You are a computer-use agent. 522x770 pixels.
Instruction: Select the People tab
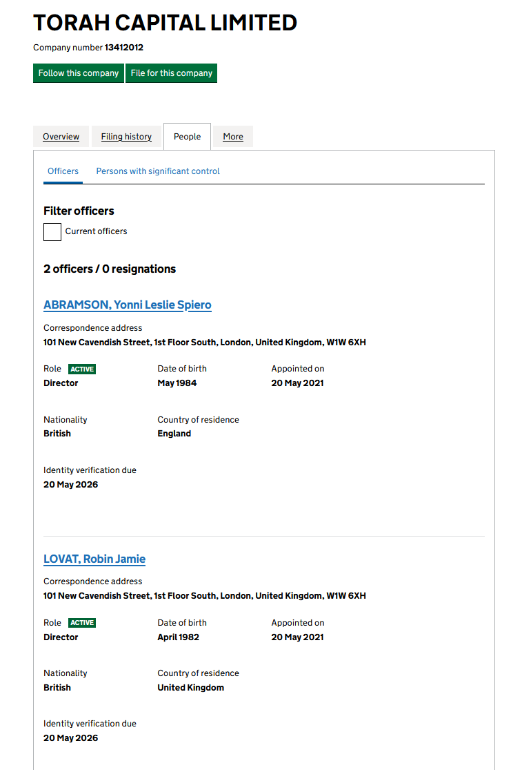tap(188, 137)
